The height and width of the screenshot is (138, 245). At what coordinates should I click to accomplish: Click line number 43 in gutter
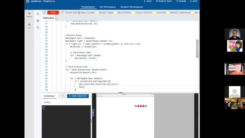[46, 70]
